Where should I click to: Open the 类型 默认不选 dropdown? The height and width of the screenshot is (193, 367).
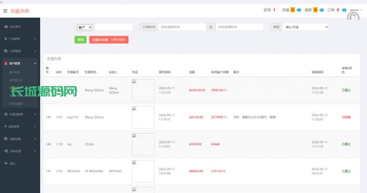tap(305, 27)
